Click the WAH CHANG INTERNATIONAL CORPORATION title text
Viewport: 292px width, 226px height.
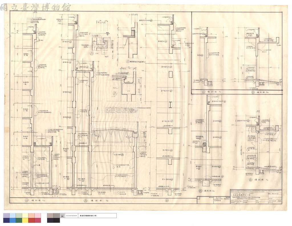tap(246, 197)
